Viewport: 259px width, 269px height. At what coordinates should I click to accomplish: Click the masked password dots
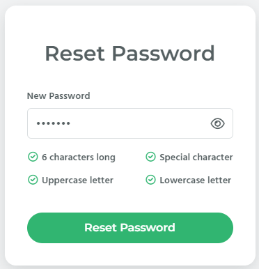click(54, 123)
